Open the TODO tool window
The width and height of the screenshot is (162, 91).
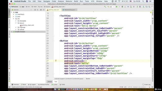pos(62,84)
